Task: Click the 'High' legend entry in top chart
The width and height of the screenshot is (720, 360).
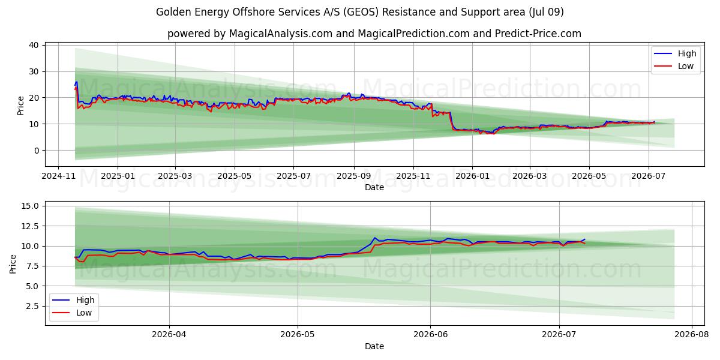Action: click(675, 54)
